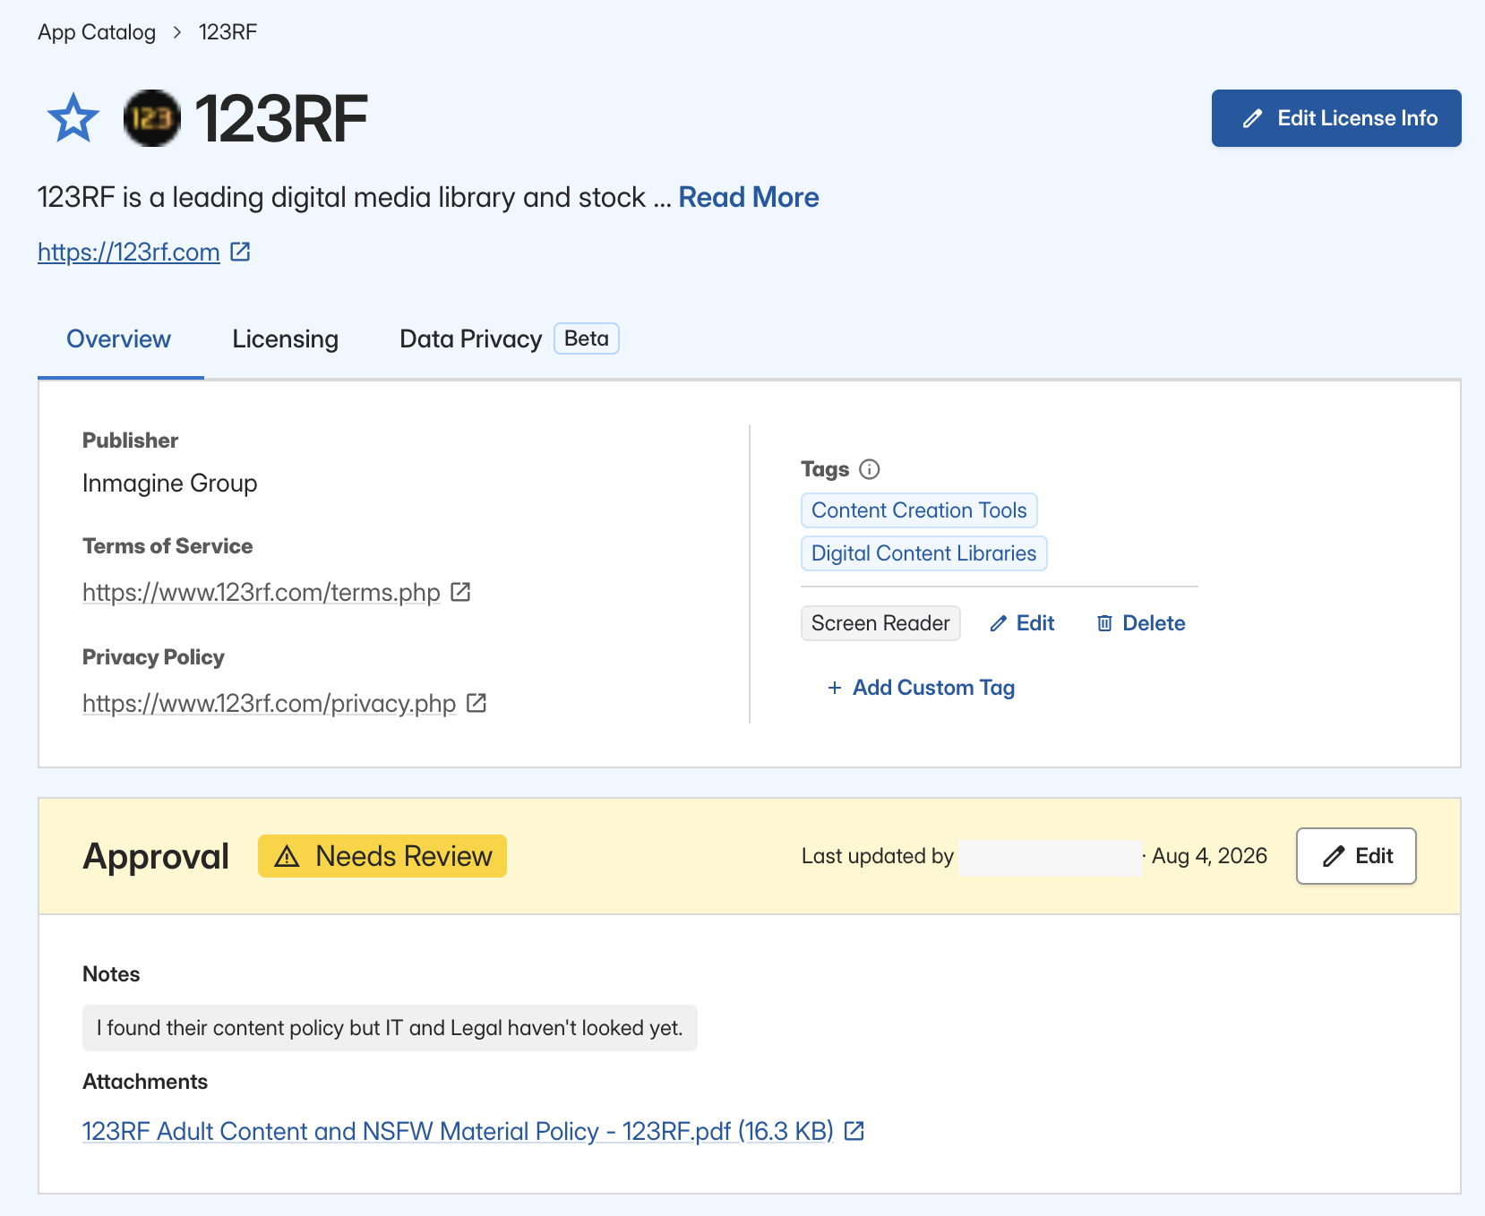Open external icon beside PDF attachment
The height and width of the screenshot is (1216, 1485).
[x=854, y=1131]
